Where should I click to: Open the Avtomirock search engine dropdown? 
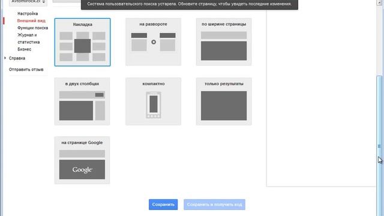(28, 2)
